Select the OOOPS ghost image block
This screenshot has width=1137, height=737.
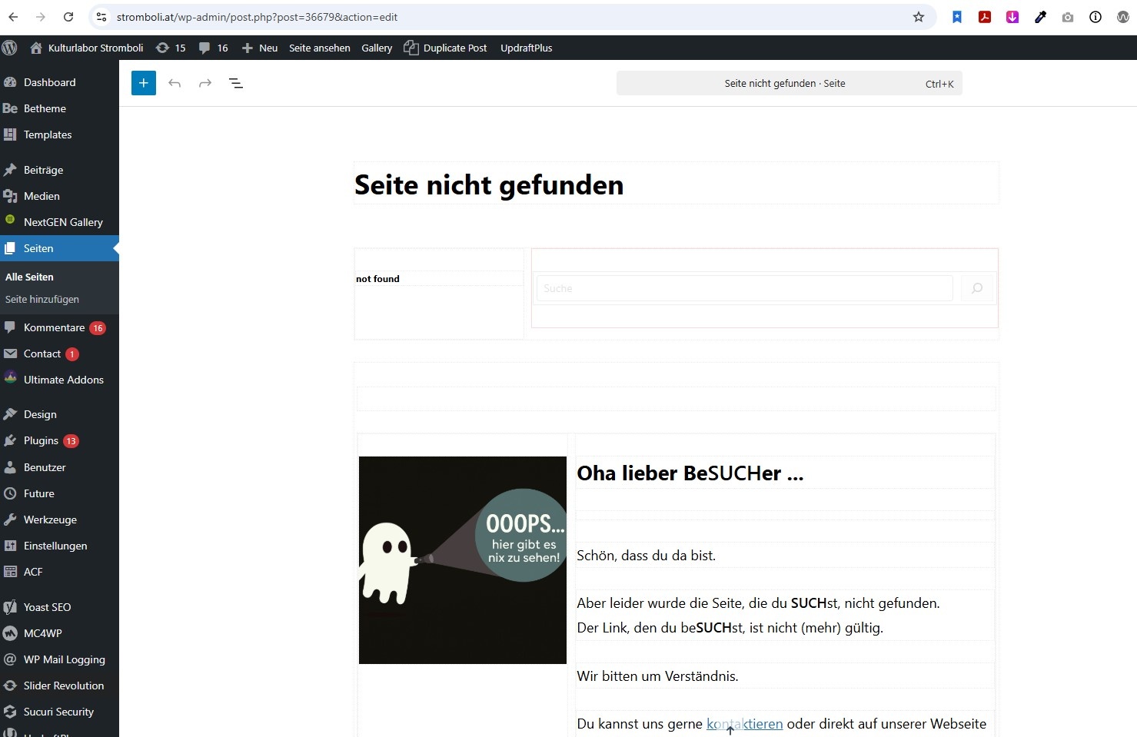click(x=462, y=560)
